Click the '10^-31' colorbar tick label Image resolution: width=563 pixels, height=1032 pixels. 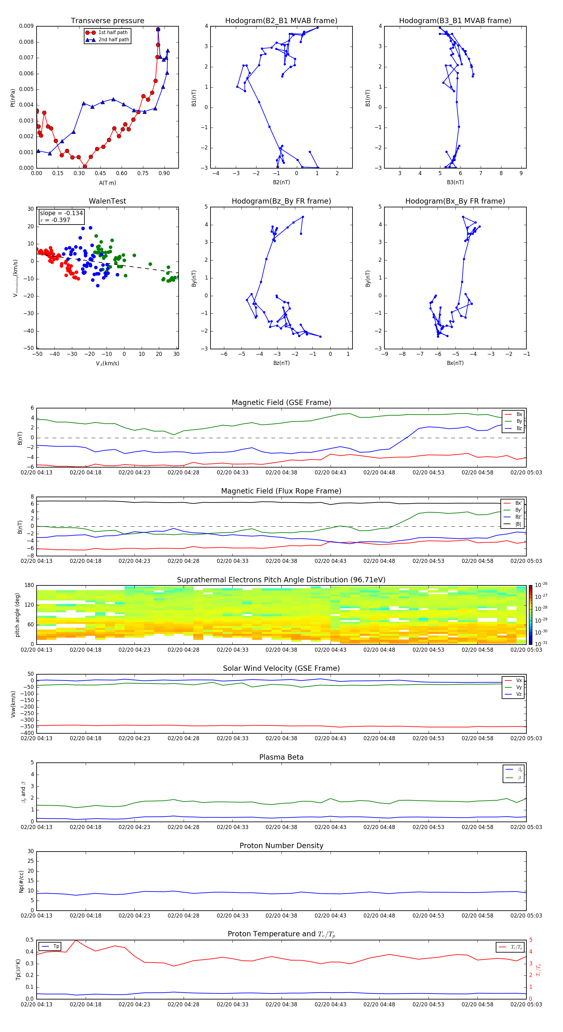tap(541, 644)
